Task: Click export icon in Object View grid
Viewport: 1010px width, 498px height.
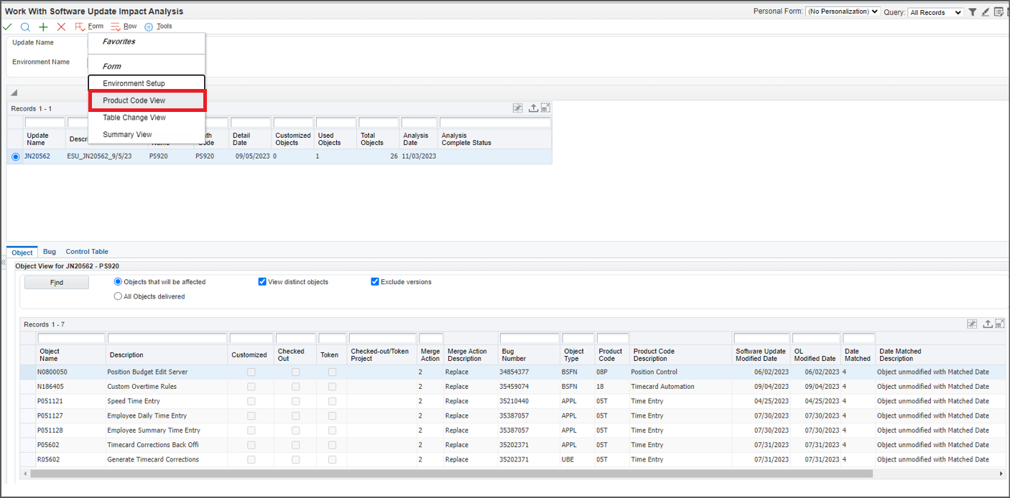Action: 988,324
